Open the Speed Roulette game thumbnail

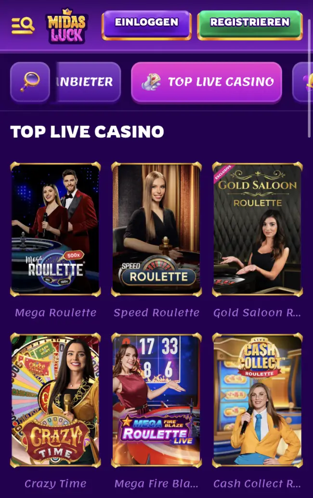[x=156, y=229]
